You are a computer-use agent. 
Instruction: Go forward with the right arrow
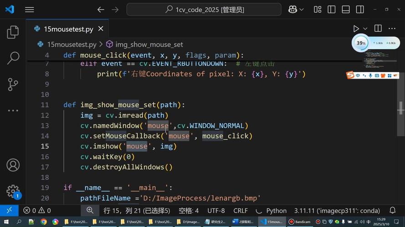(115, 10)
